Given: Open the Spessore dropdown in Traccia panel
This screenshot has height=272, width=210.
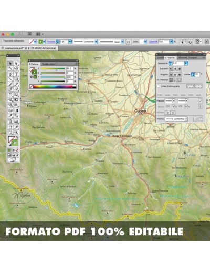Looking at the screenshot, I should pyautogui.click(x=186, y=63).
